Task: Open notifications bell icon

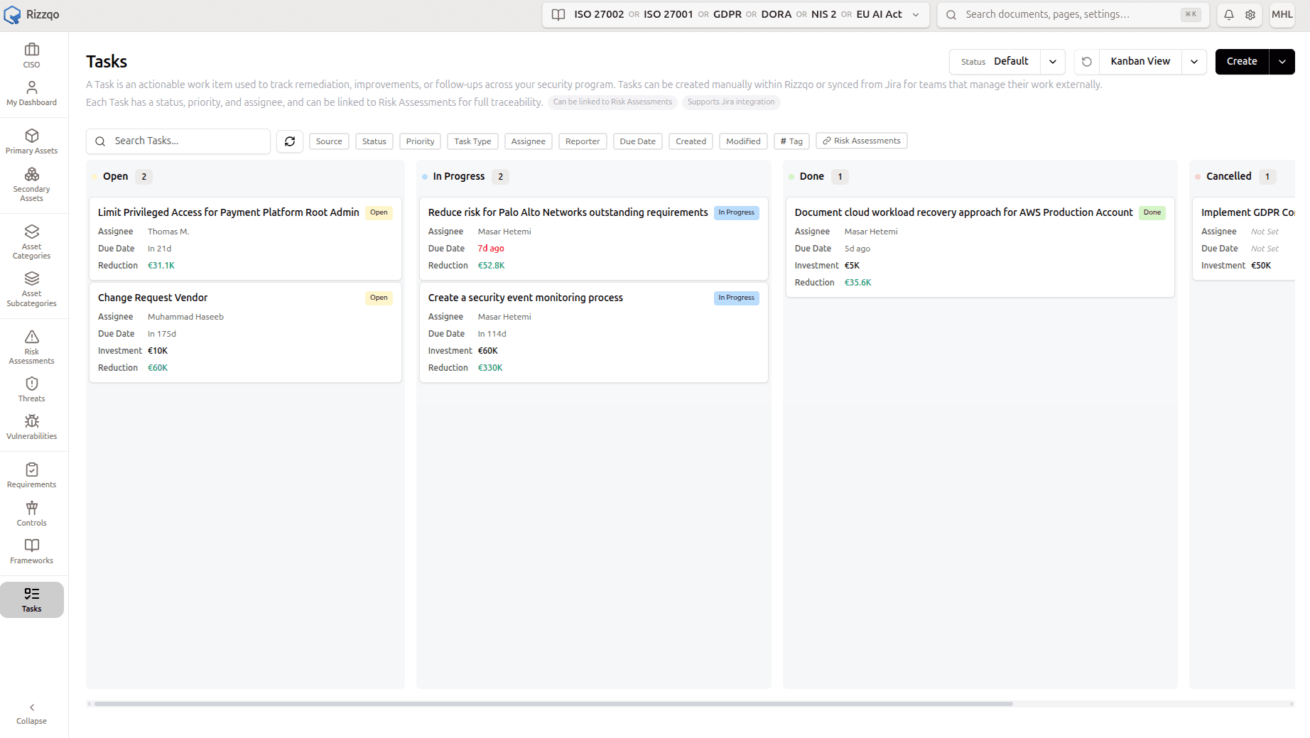Action: (1229, 14)
